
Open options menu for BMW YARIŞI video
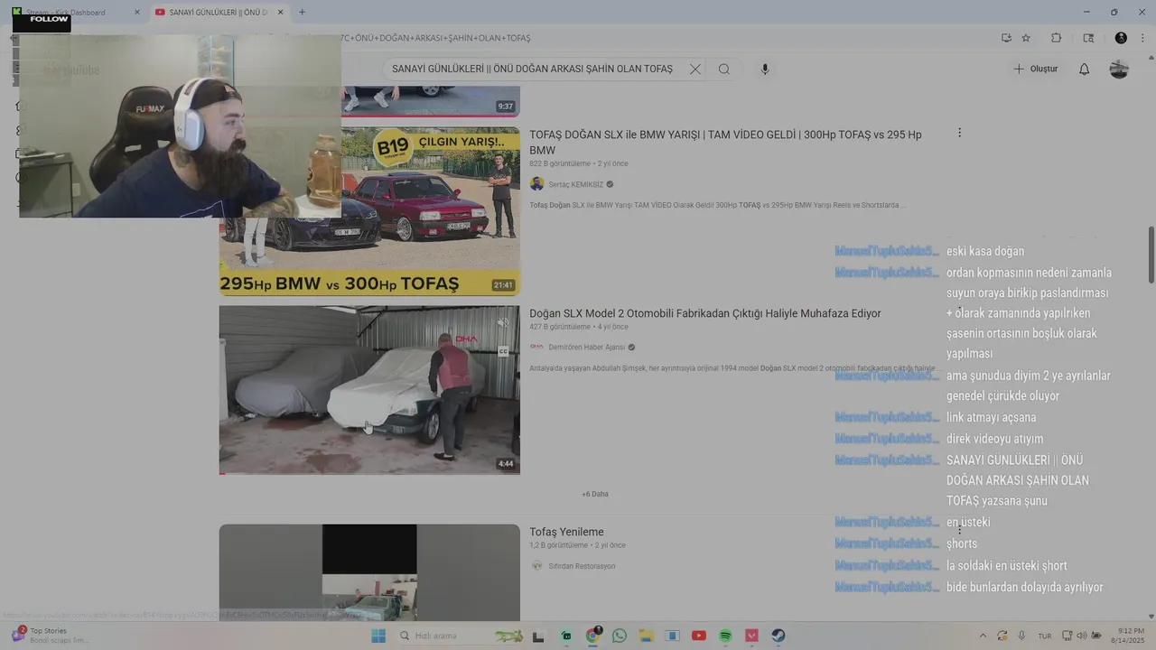(x=959, y=133)
